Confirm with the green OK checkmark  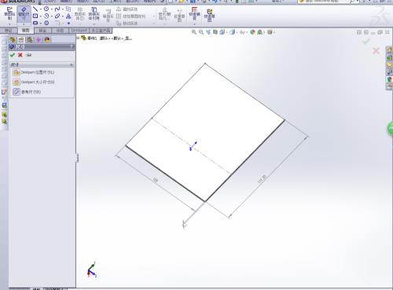click(x=12, y=55)
